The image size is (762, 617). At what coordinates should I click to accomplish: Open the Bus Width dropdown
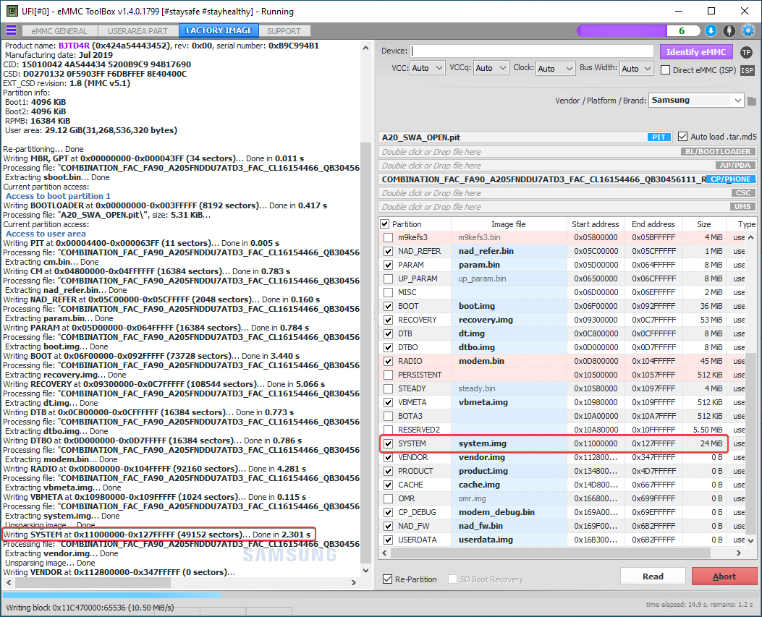pos(637,69)
